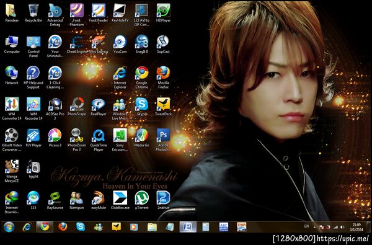Launch uTorrent
This screenshot has width=372, height=245.
point(141,200)
